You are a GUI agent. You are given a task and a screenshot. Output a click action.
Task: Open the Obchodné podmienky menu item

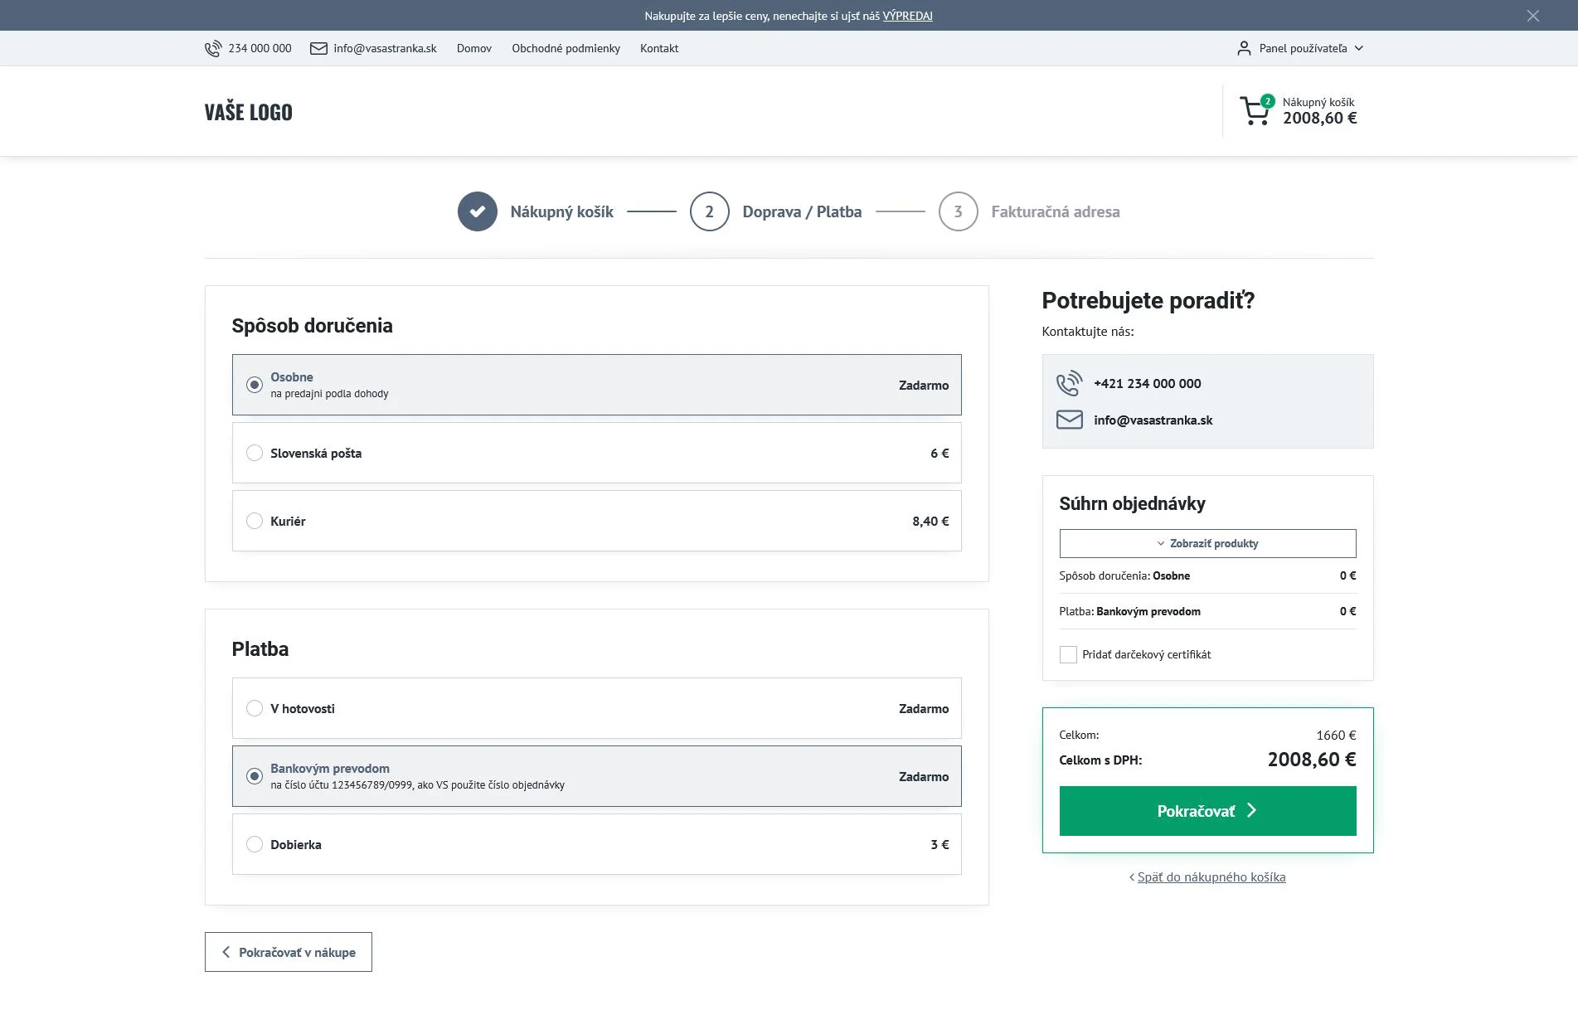pos(566,48)
